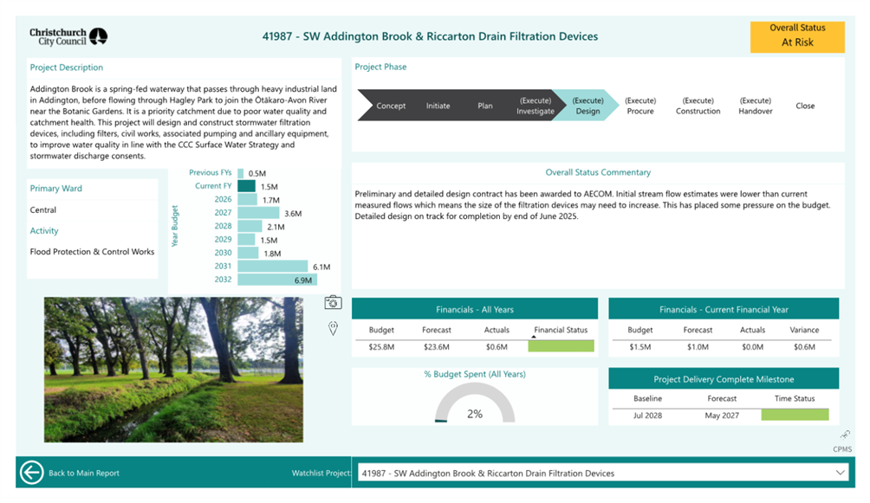
Task: Click the camera photo icon beside the image
Action: click(333, 302)
